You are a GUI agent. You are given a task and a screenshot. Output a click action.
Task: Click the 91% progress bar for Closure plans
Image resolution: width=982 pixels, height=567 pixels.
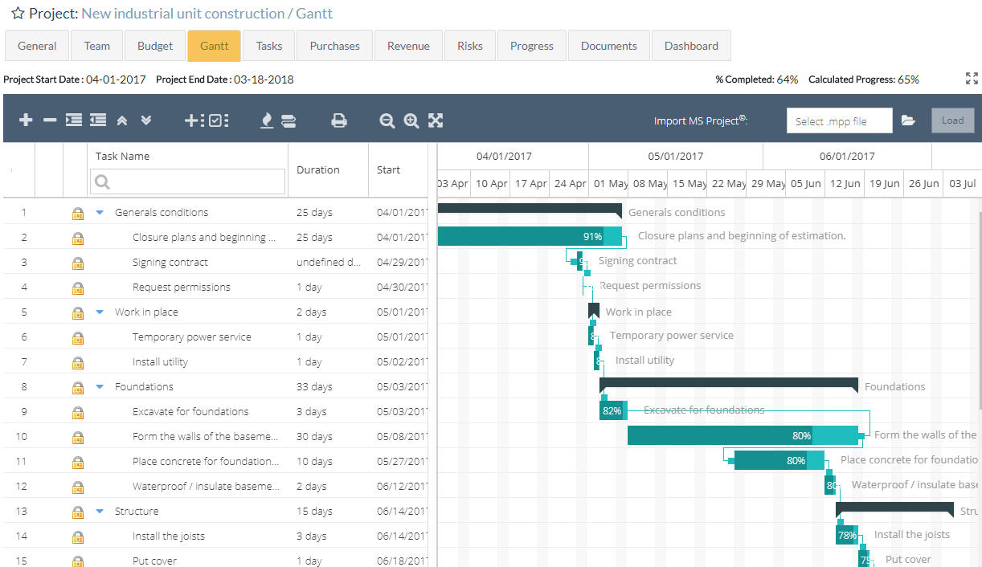pos(530,236)
